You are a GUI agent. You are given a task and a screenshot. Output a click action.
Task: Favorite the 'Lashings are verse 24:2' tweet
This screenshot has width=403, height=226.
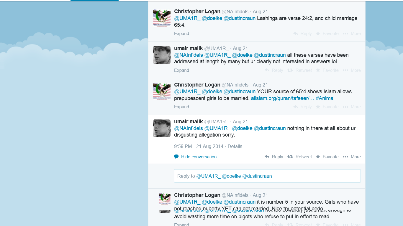(x=327, y=34)
